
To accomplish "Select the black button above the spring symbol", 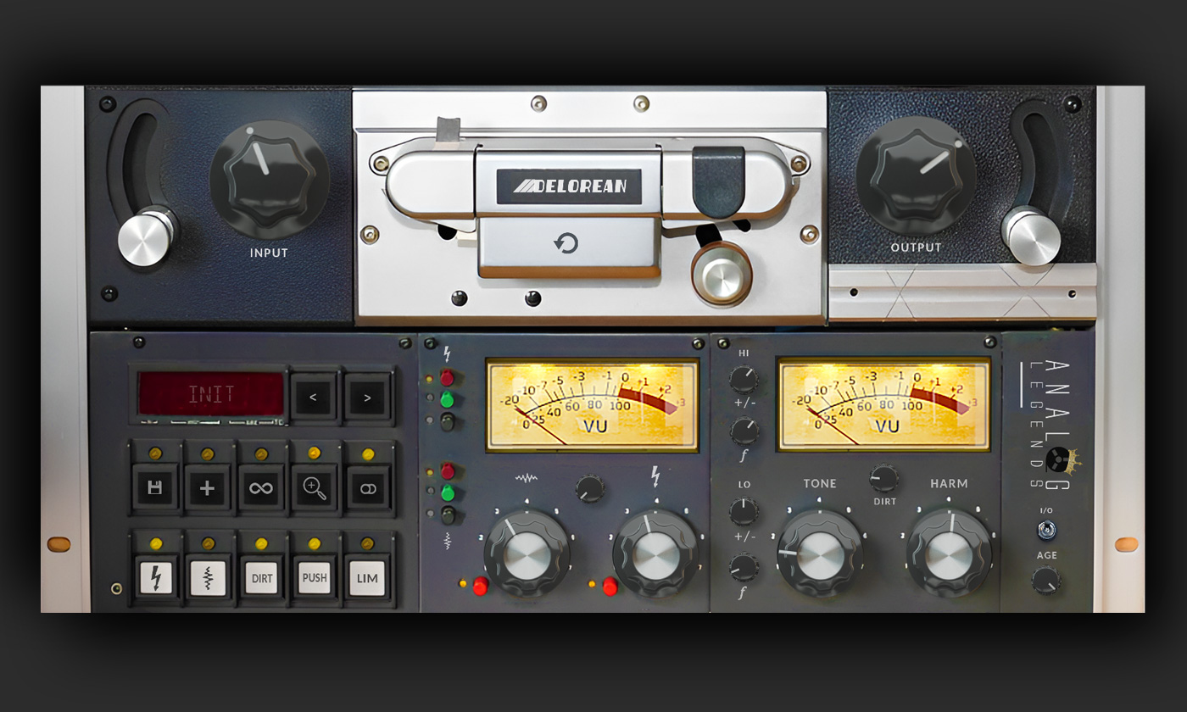I will tap(448, 515).
